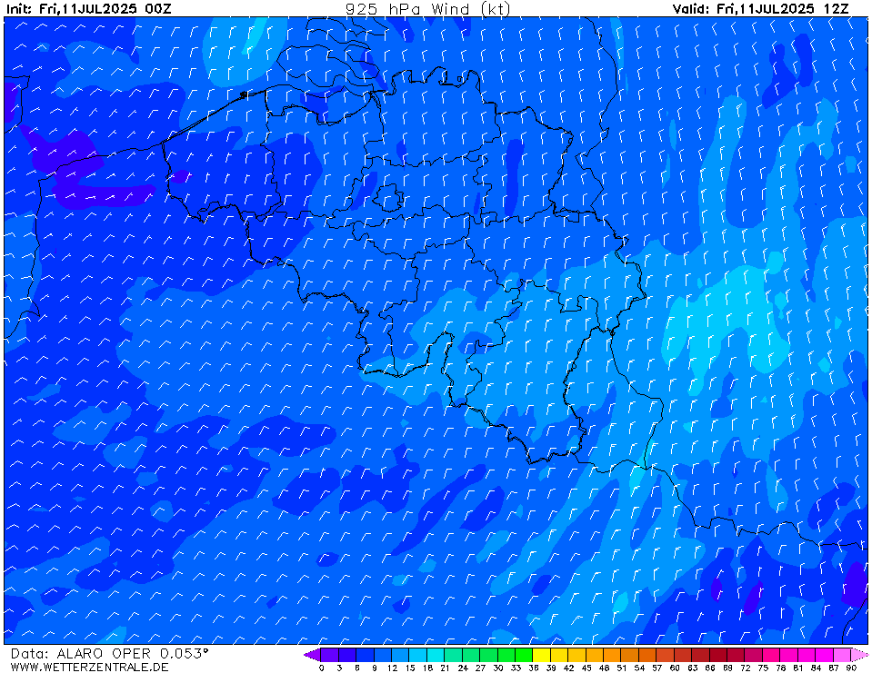Click the '36' legend scale label
872x673 pixels.
[534, 668]
